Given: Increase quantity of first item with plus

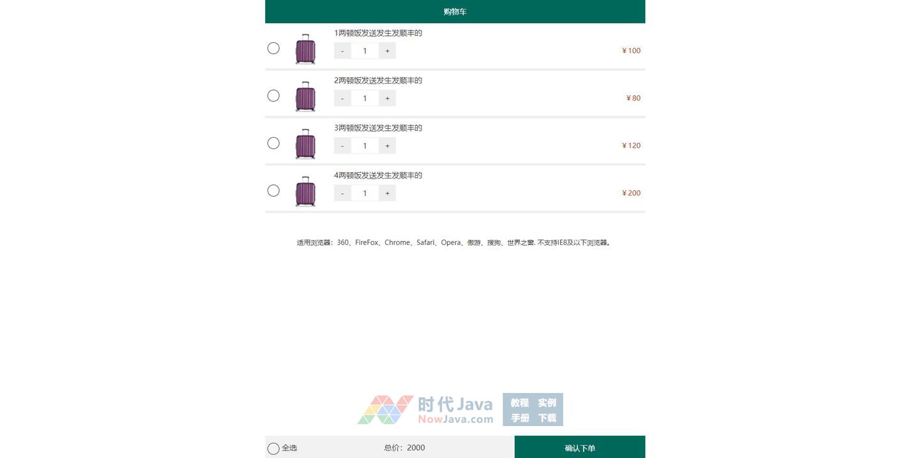Looking at the screenshot, I should (x=387, y=50).
